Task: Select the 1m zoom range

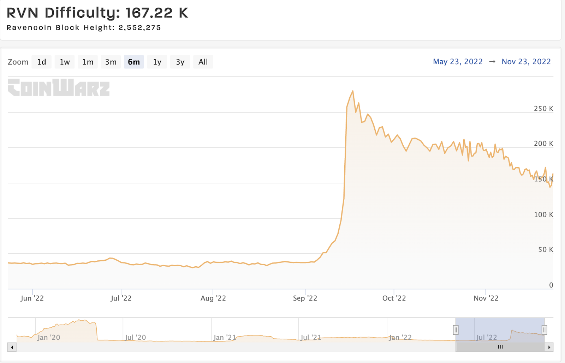Action: (88, 62)
